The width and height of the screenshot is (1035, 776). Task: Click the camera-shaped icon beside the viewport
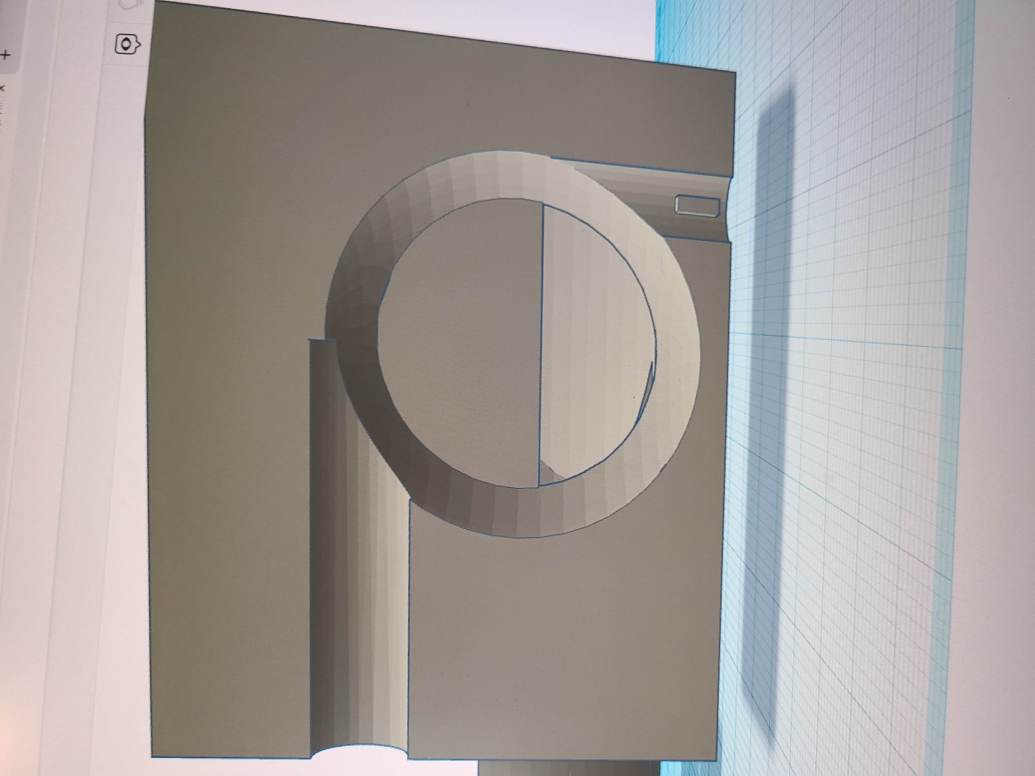point(127,44)
